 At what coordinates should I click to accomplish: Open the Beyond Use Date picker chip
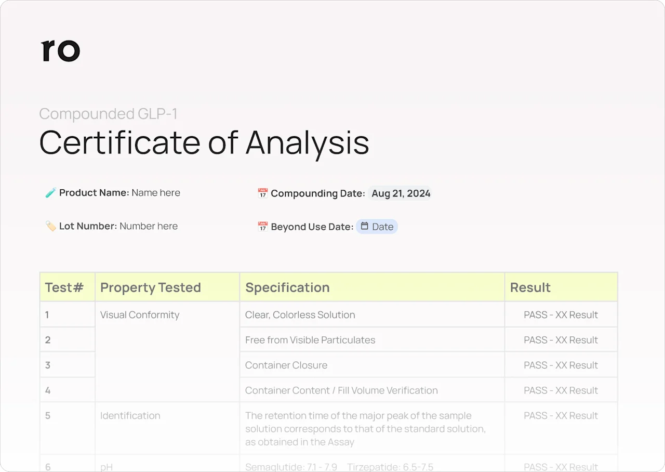coord(377,227)
